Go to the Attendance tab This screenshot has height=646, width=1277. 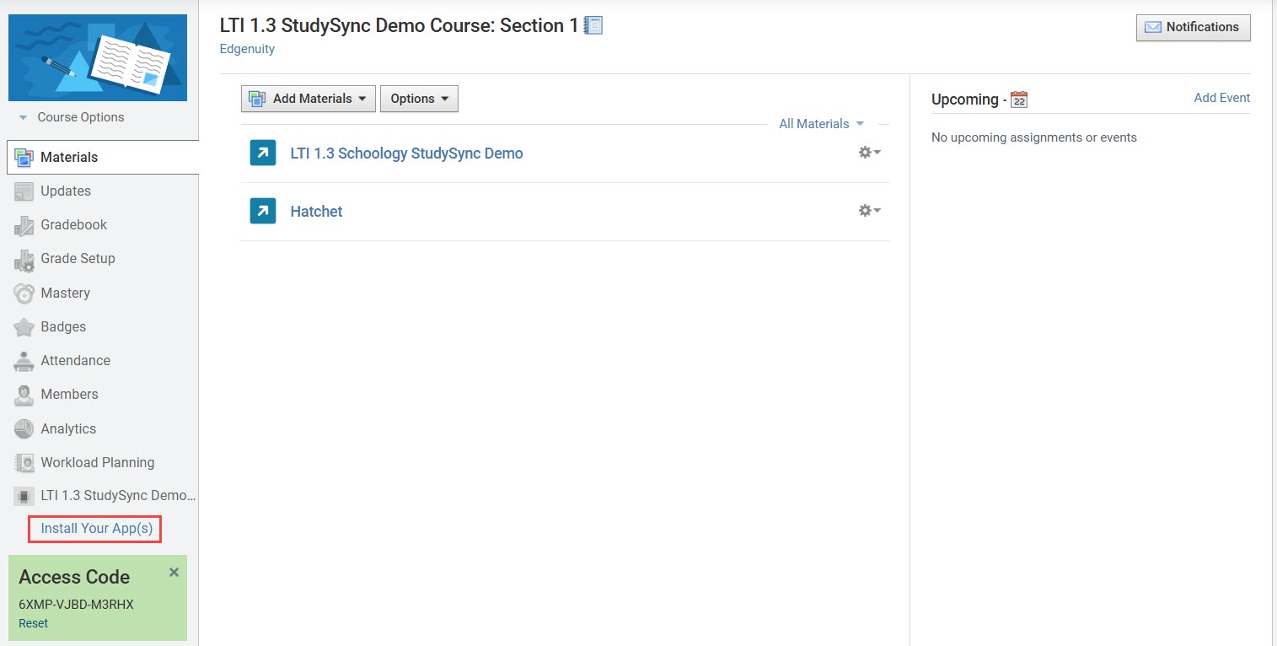pos(76,361)
